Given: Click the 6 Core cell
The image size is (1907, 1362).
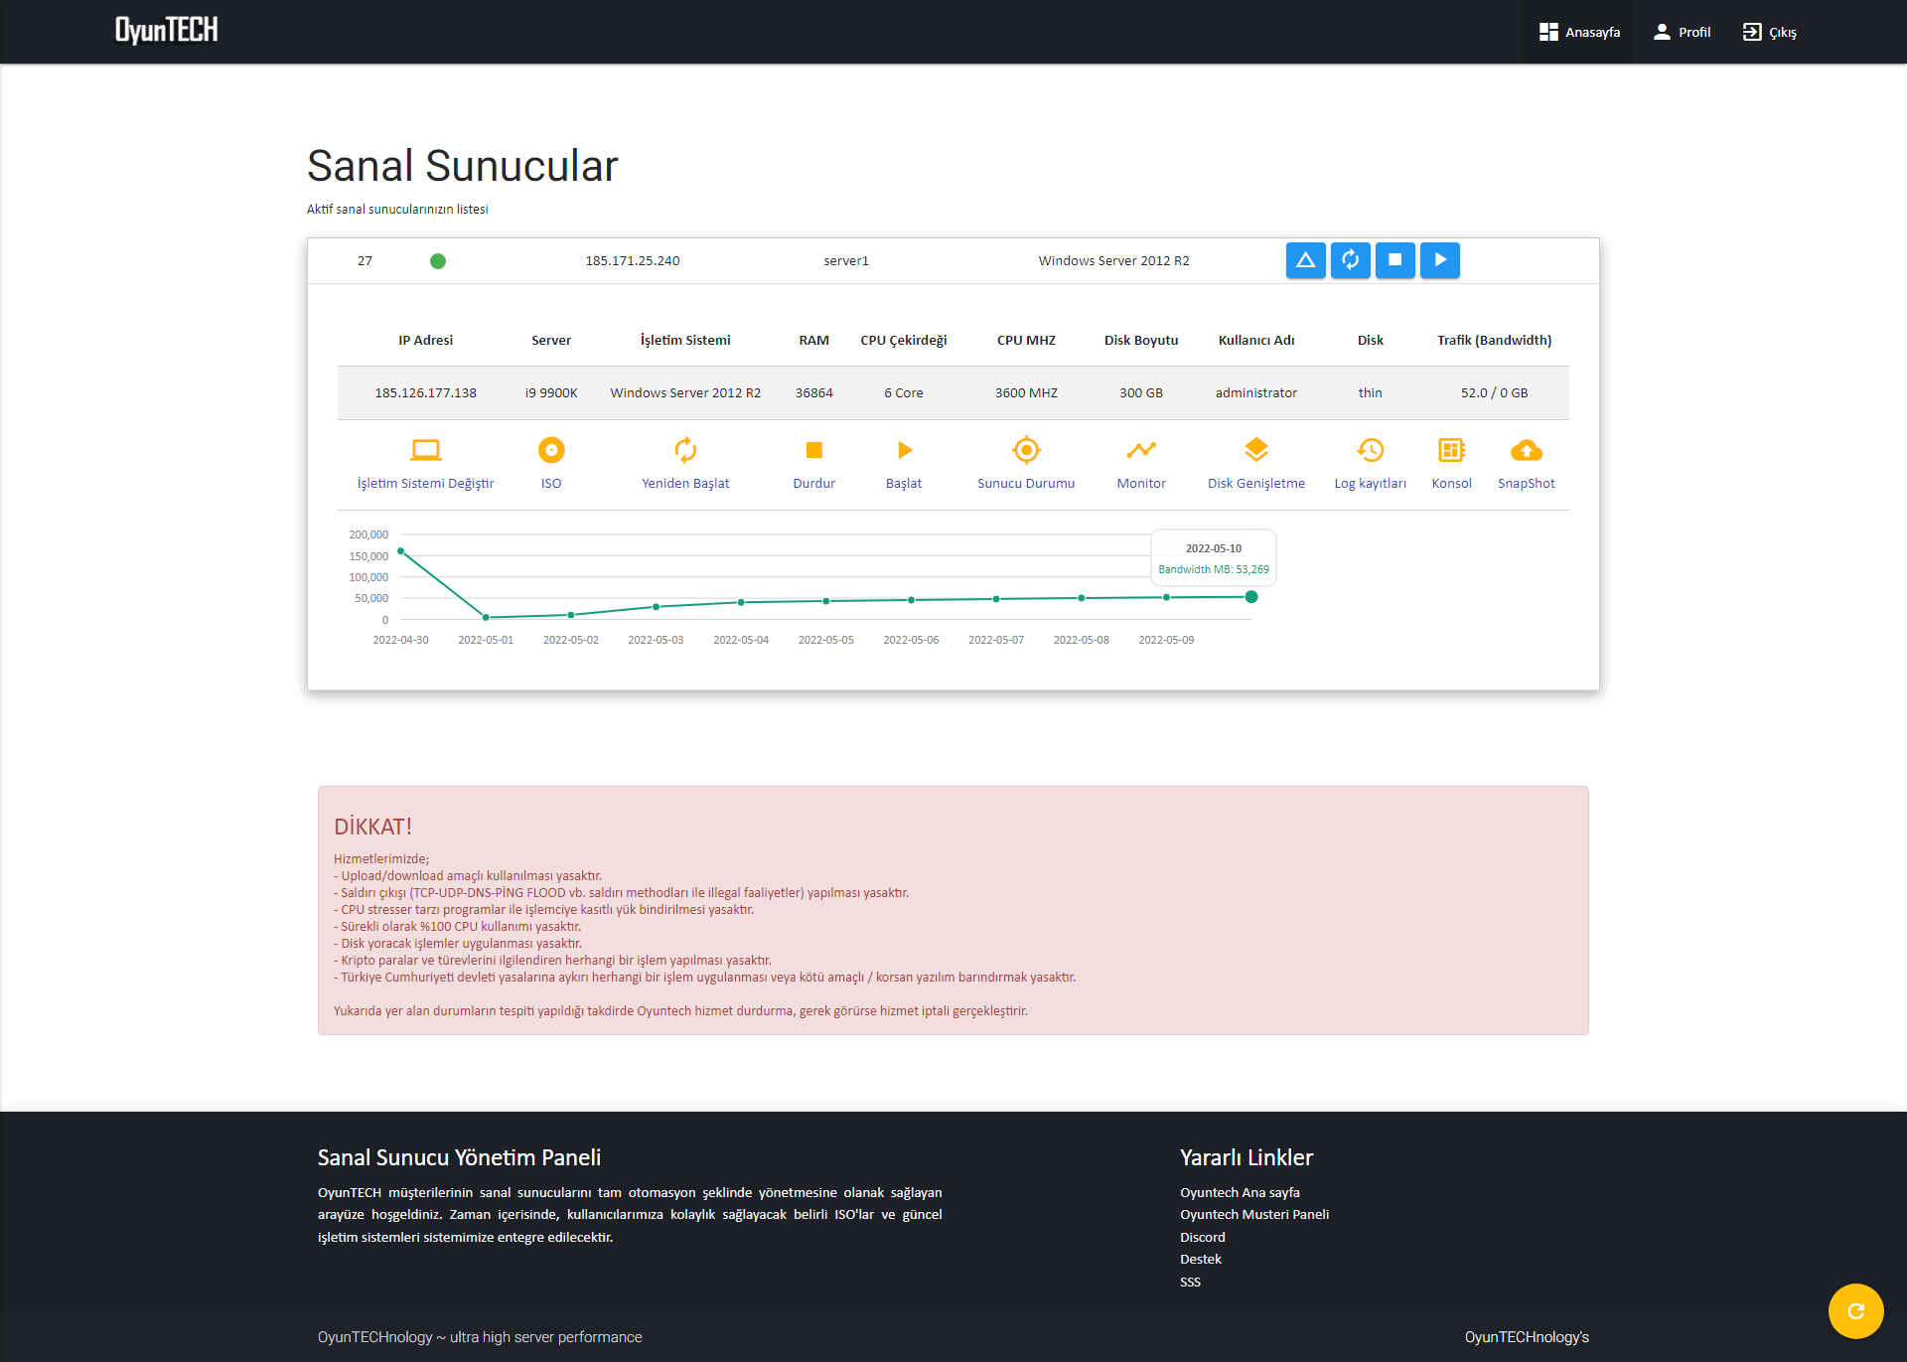Looking at the screenshot, I should pos(904,393).
